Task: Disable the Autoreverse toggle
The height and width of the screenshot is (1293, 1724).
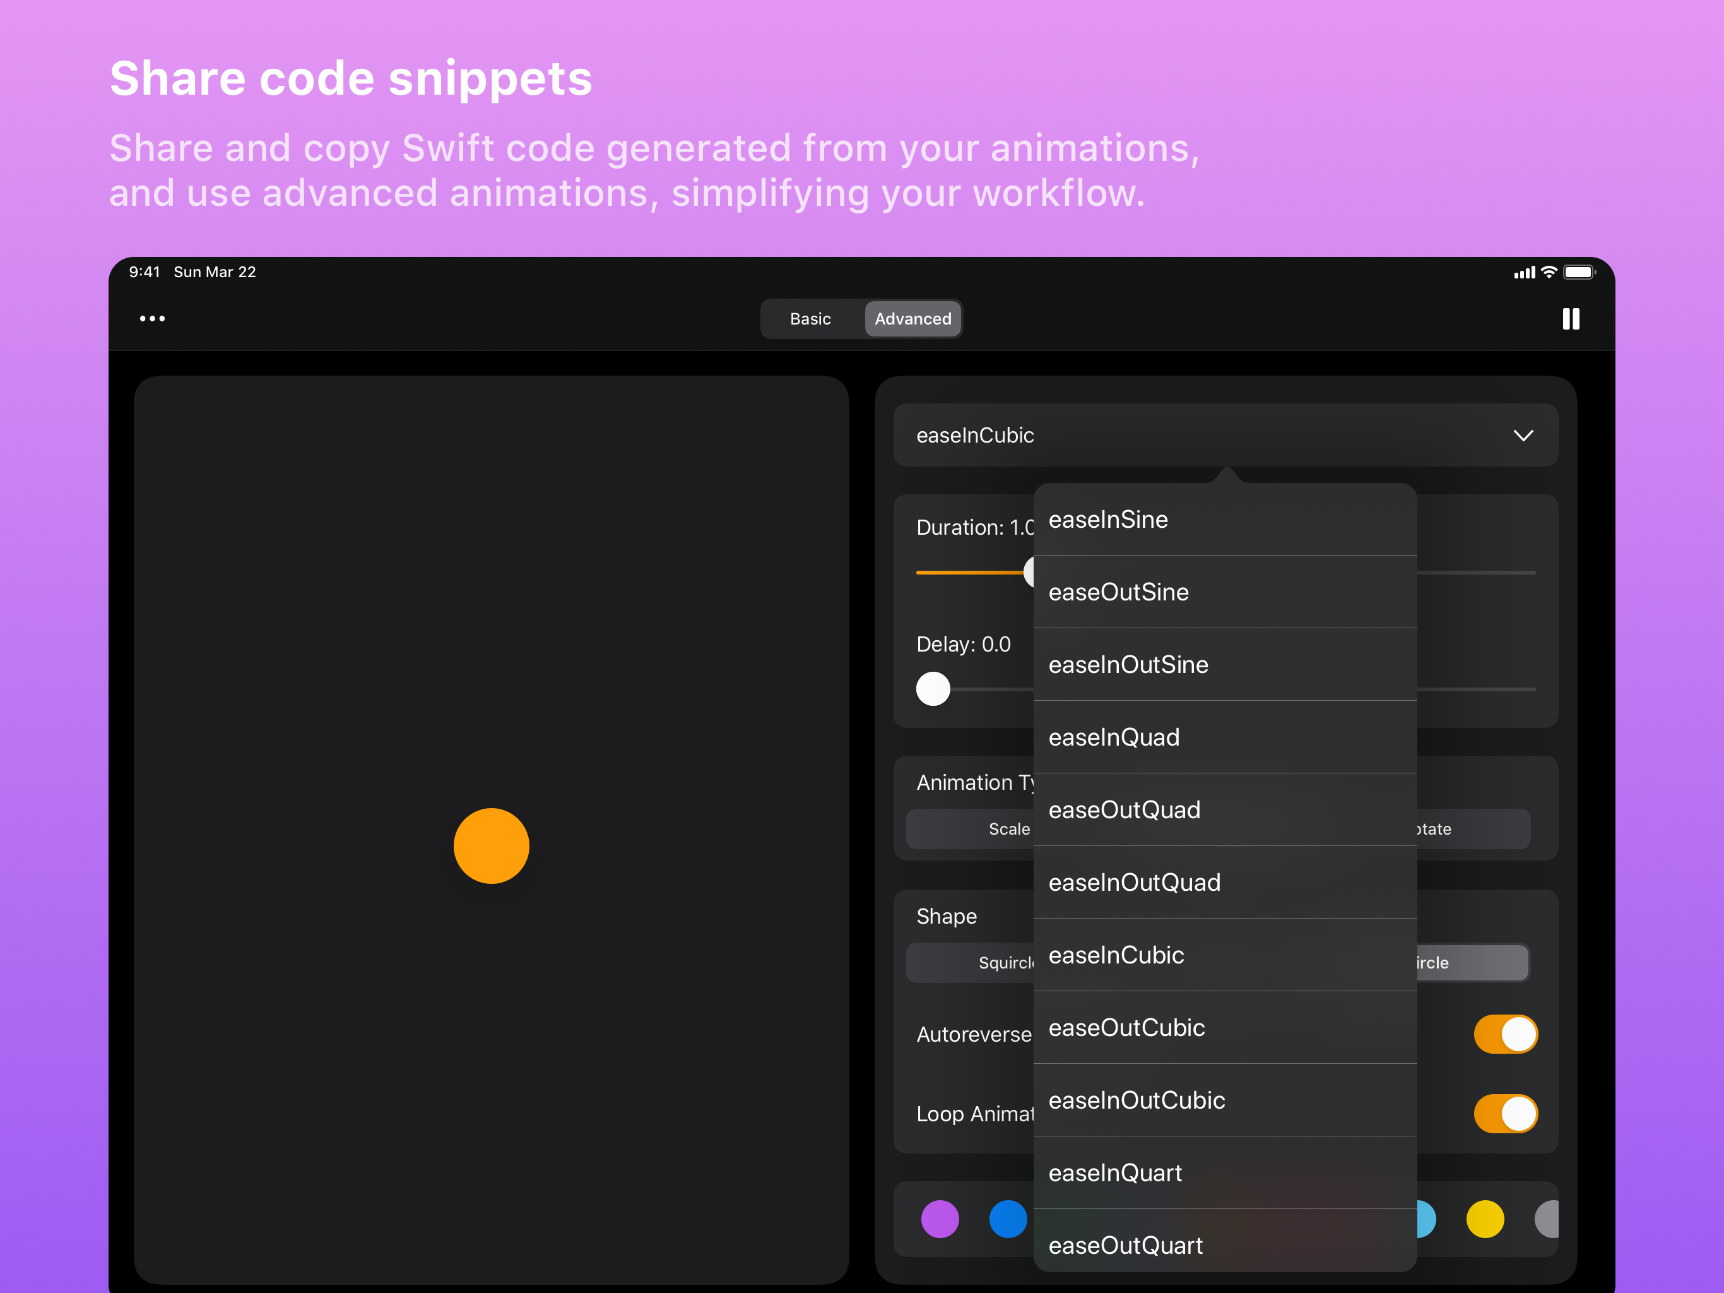Action: click(1505, 1034)
